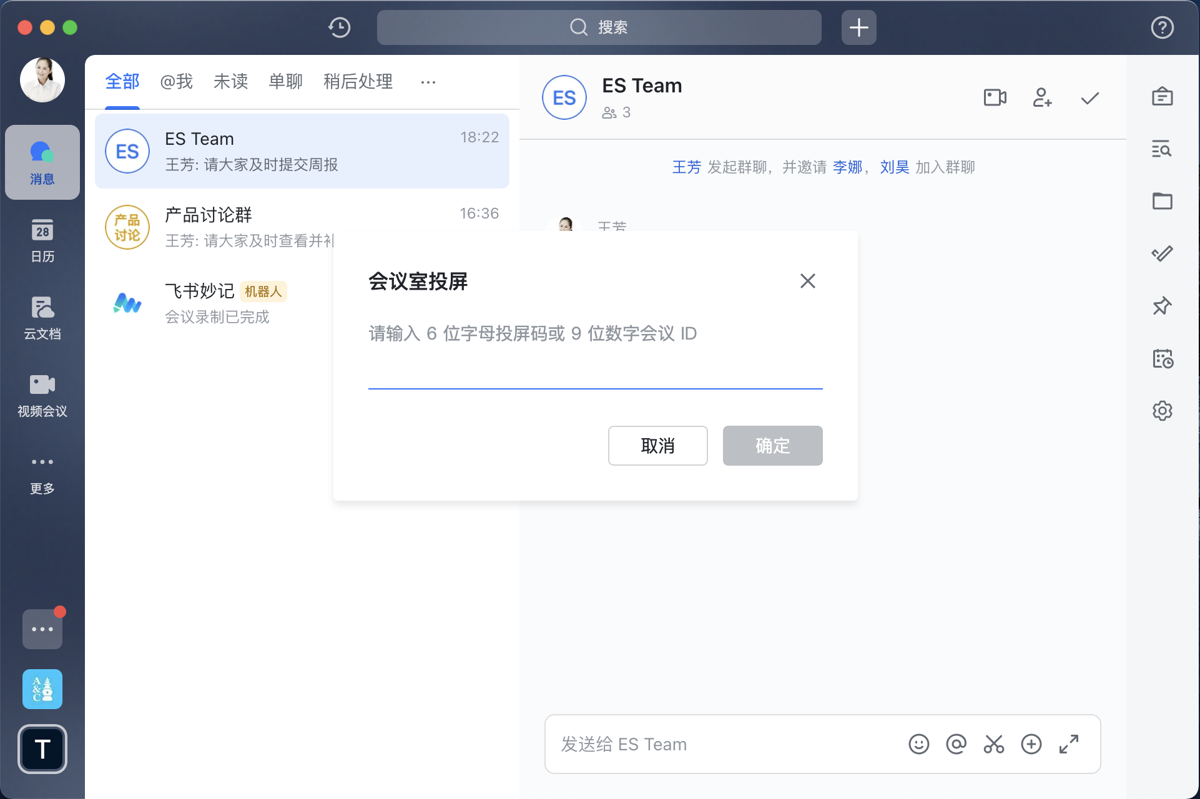Click the black T workspace icon
The width and height of the screenshot is (1200, 799).
42,748
